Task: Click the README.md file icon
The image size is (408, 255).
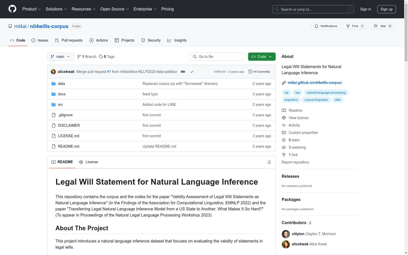Action: (54, 146)
